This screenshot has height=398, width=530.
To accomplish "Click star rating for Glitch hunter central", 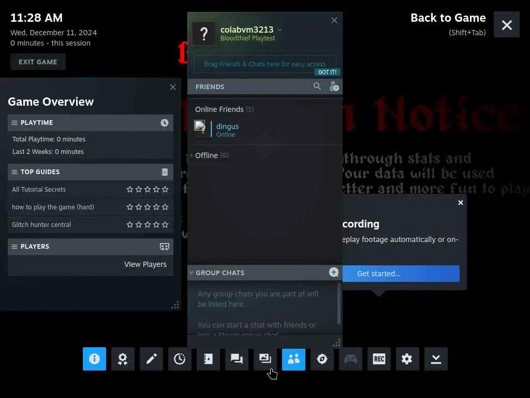I will (148, 225).
